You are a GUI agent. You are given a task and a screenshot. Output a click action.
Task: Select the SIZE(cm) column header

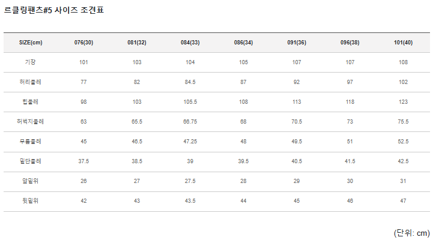click(31, 43)
